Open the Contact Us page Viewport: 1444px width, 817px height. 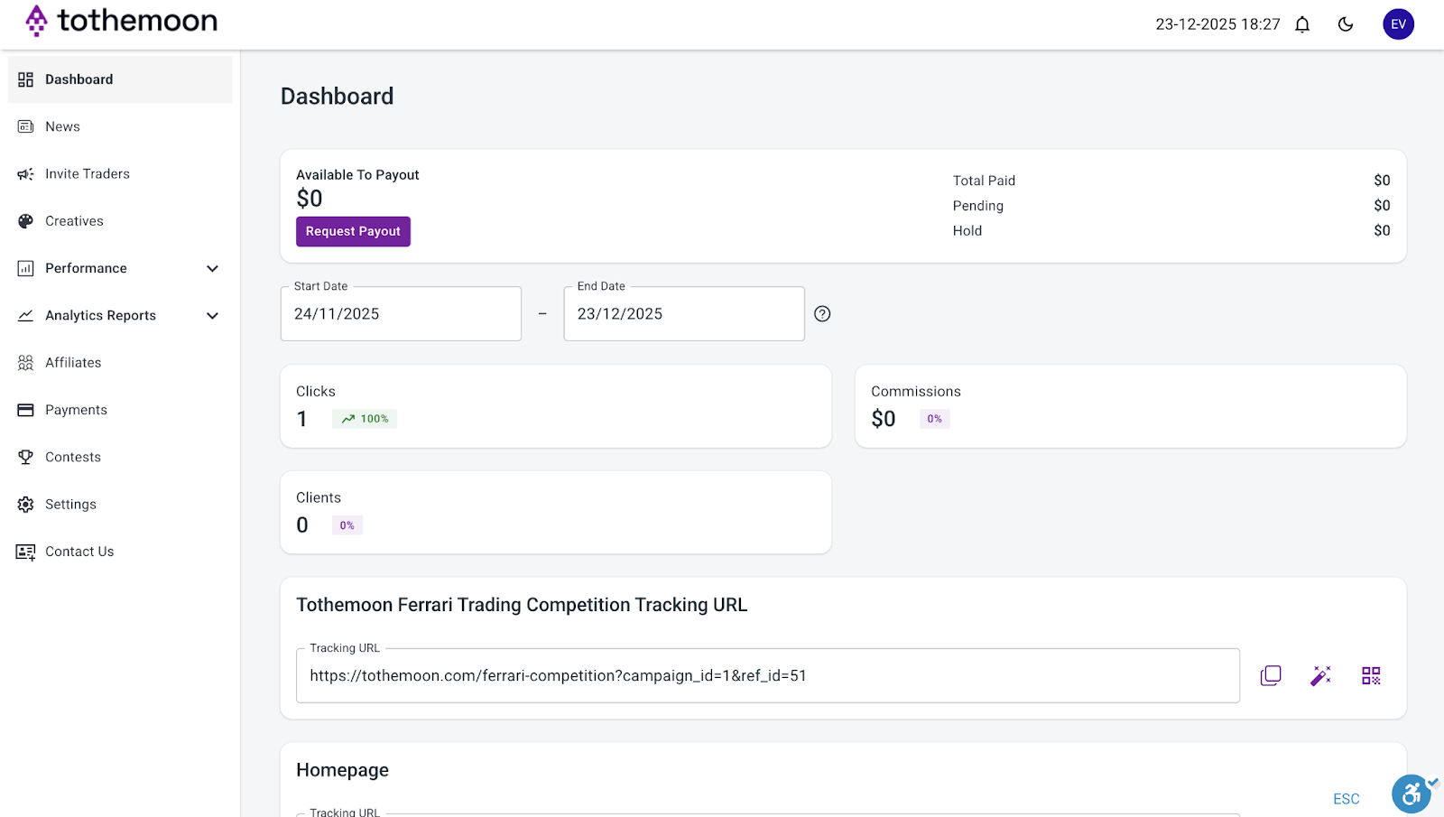click(120, 552)
